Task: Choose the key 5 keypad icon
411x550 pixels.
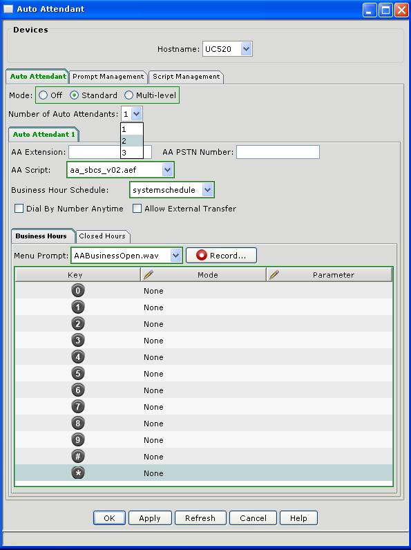Action: [78, 374]
